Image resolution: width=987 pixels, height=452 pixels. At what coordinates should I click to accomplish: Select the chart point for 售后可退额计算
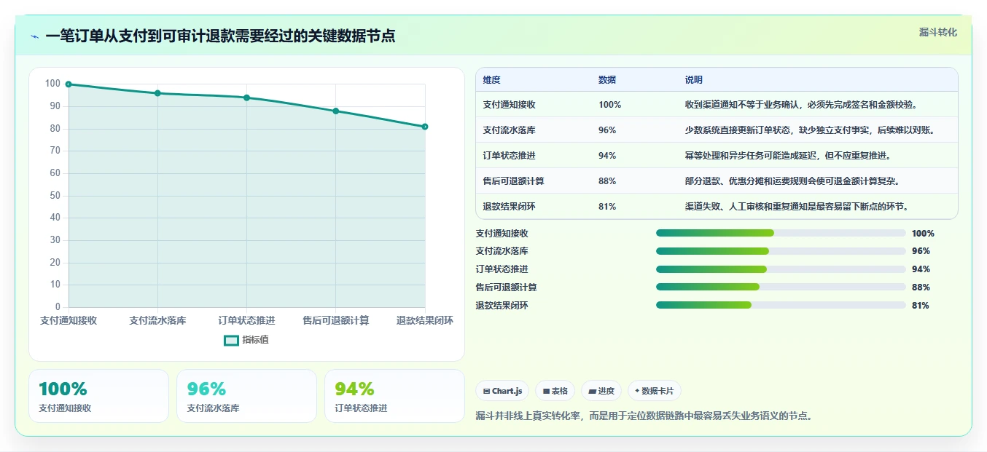(336, 111)
